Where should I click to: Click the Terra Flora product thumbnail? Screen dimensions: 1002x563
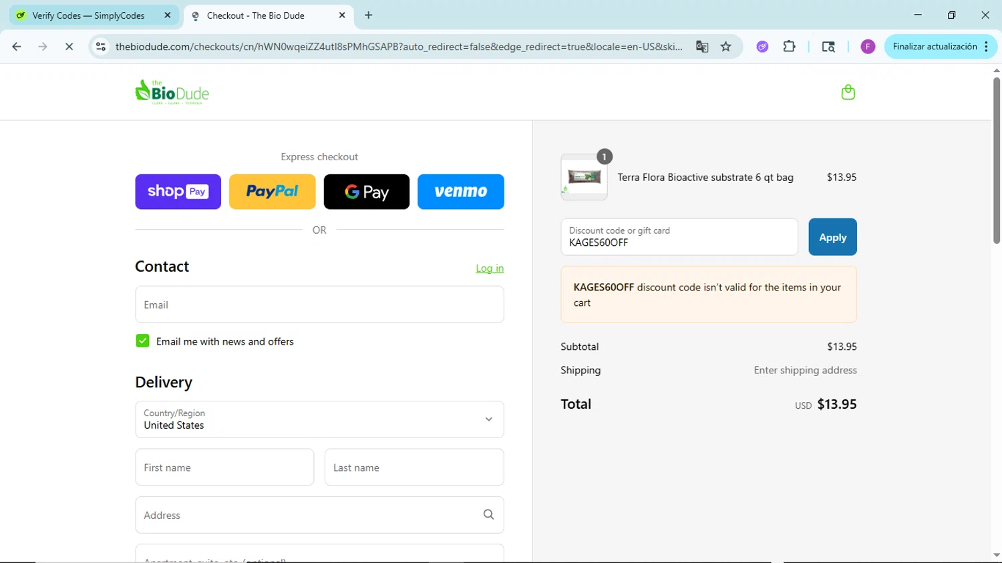pos(584,177)
